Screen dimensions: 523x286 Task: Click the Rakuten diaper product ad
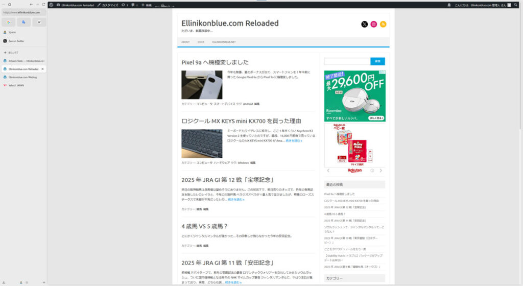(x=355, y=145)
